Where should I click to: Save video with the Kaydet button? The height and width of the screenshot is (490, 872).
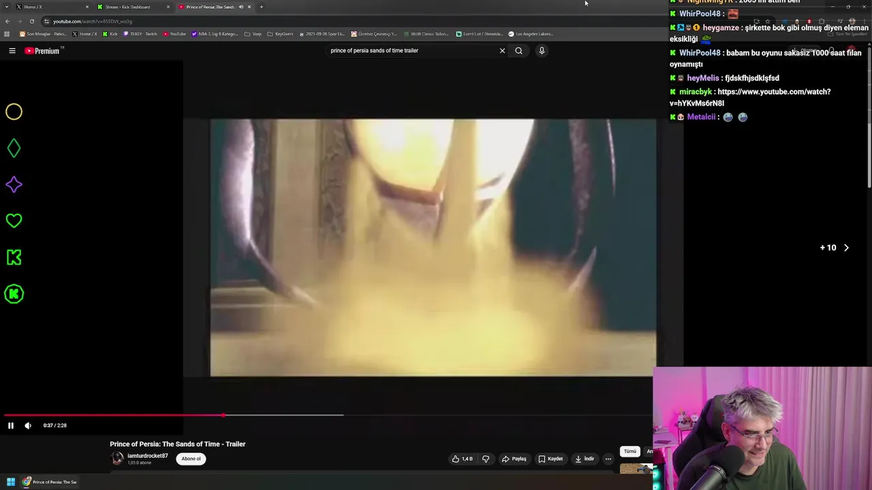(x=550, y=459)
